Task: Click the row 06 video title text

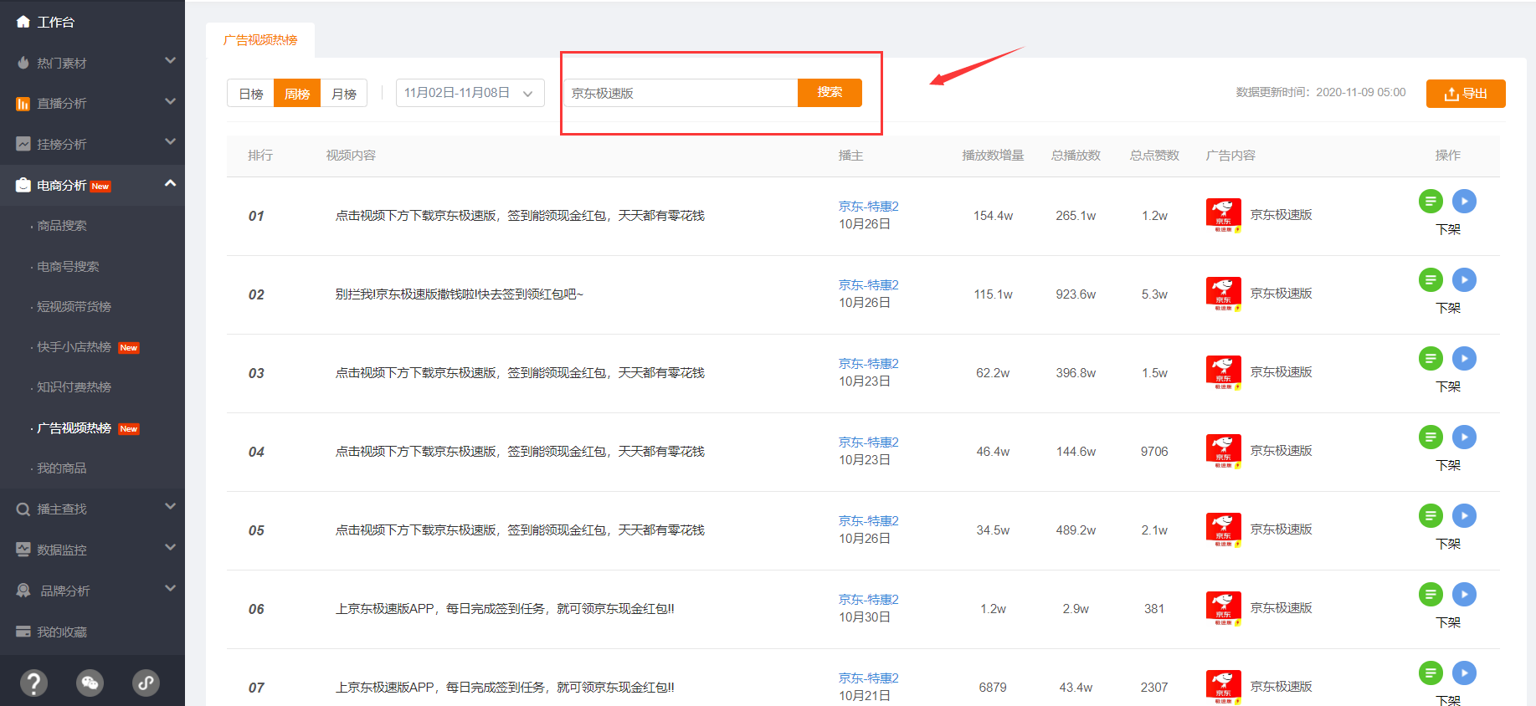Action: coord(505,609)
